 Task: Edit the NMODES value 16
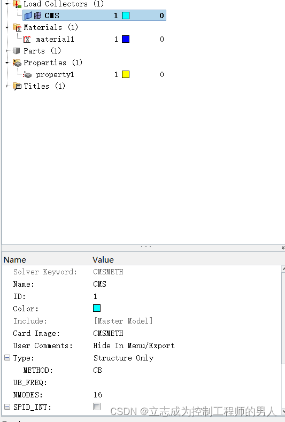(x=97, y=395)
